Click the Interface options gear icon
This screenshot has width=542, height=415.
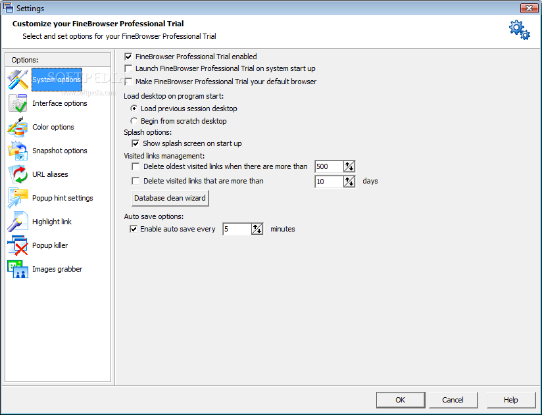[18, 103]
